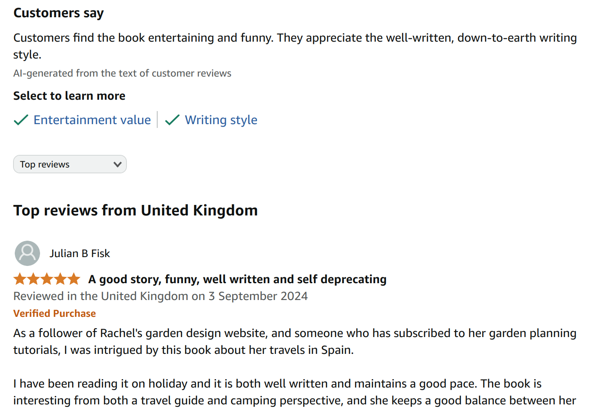Screen dimensions: 596x409
Task: Select the Writing style topic link
Action: [x=221, y=120]
